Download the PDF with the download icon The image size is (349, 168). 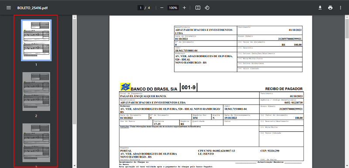(x=320, y=8)
